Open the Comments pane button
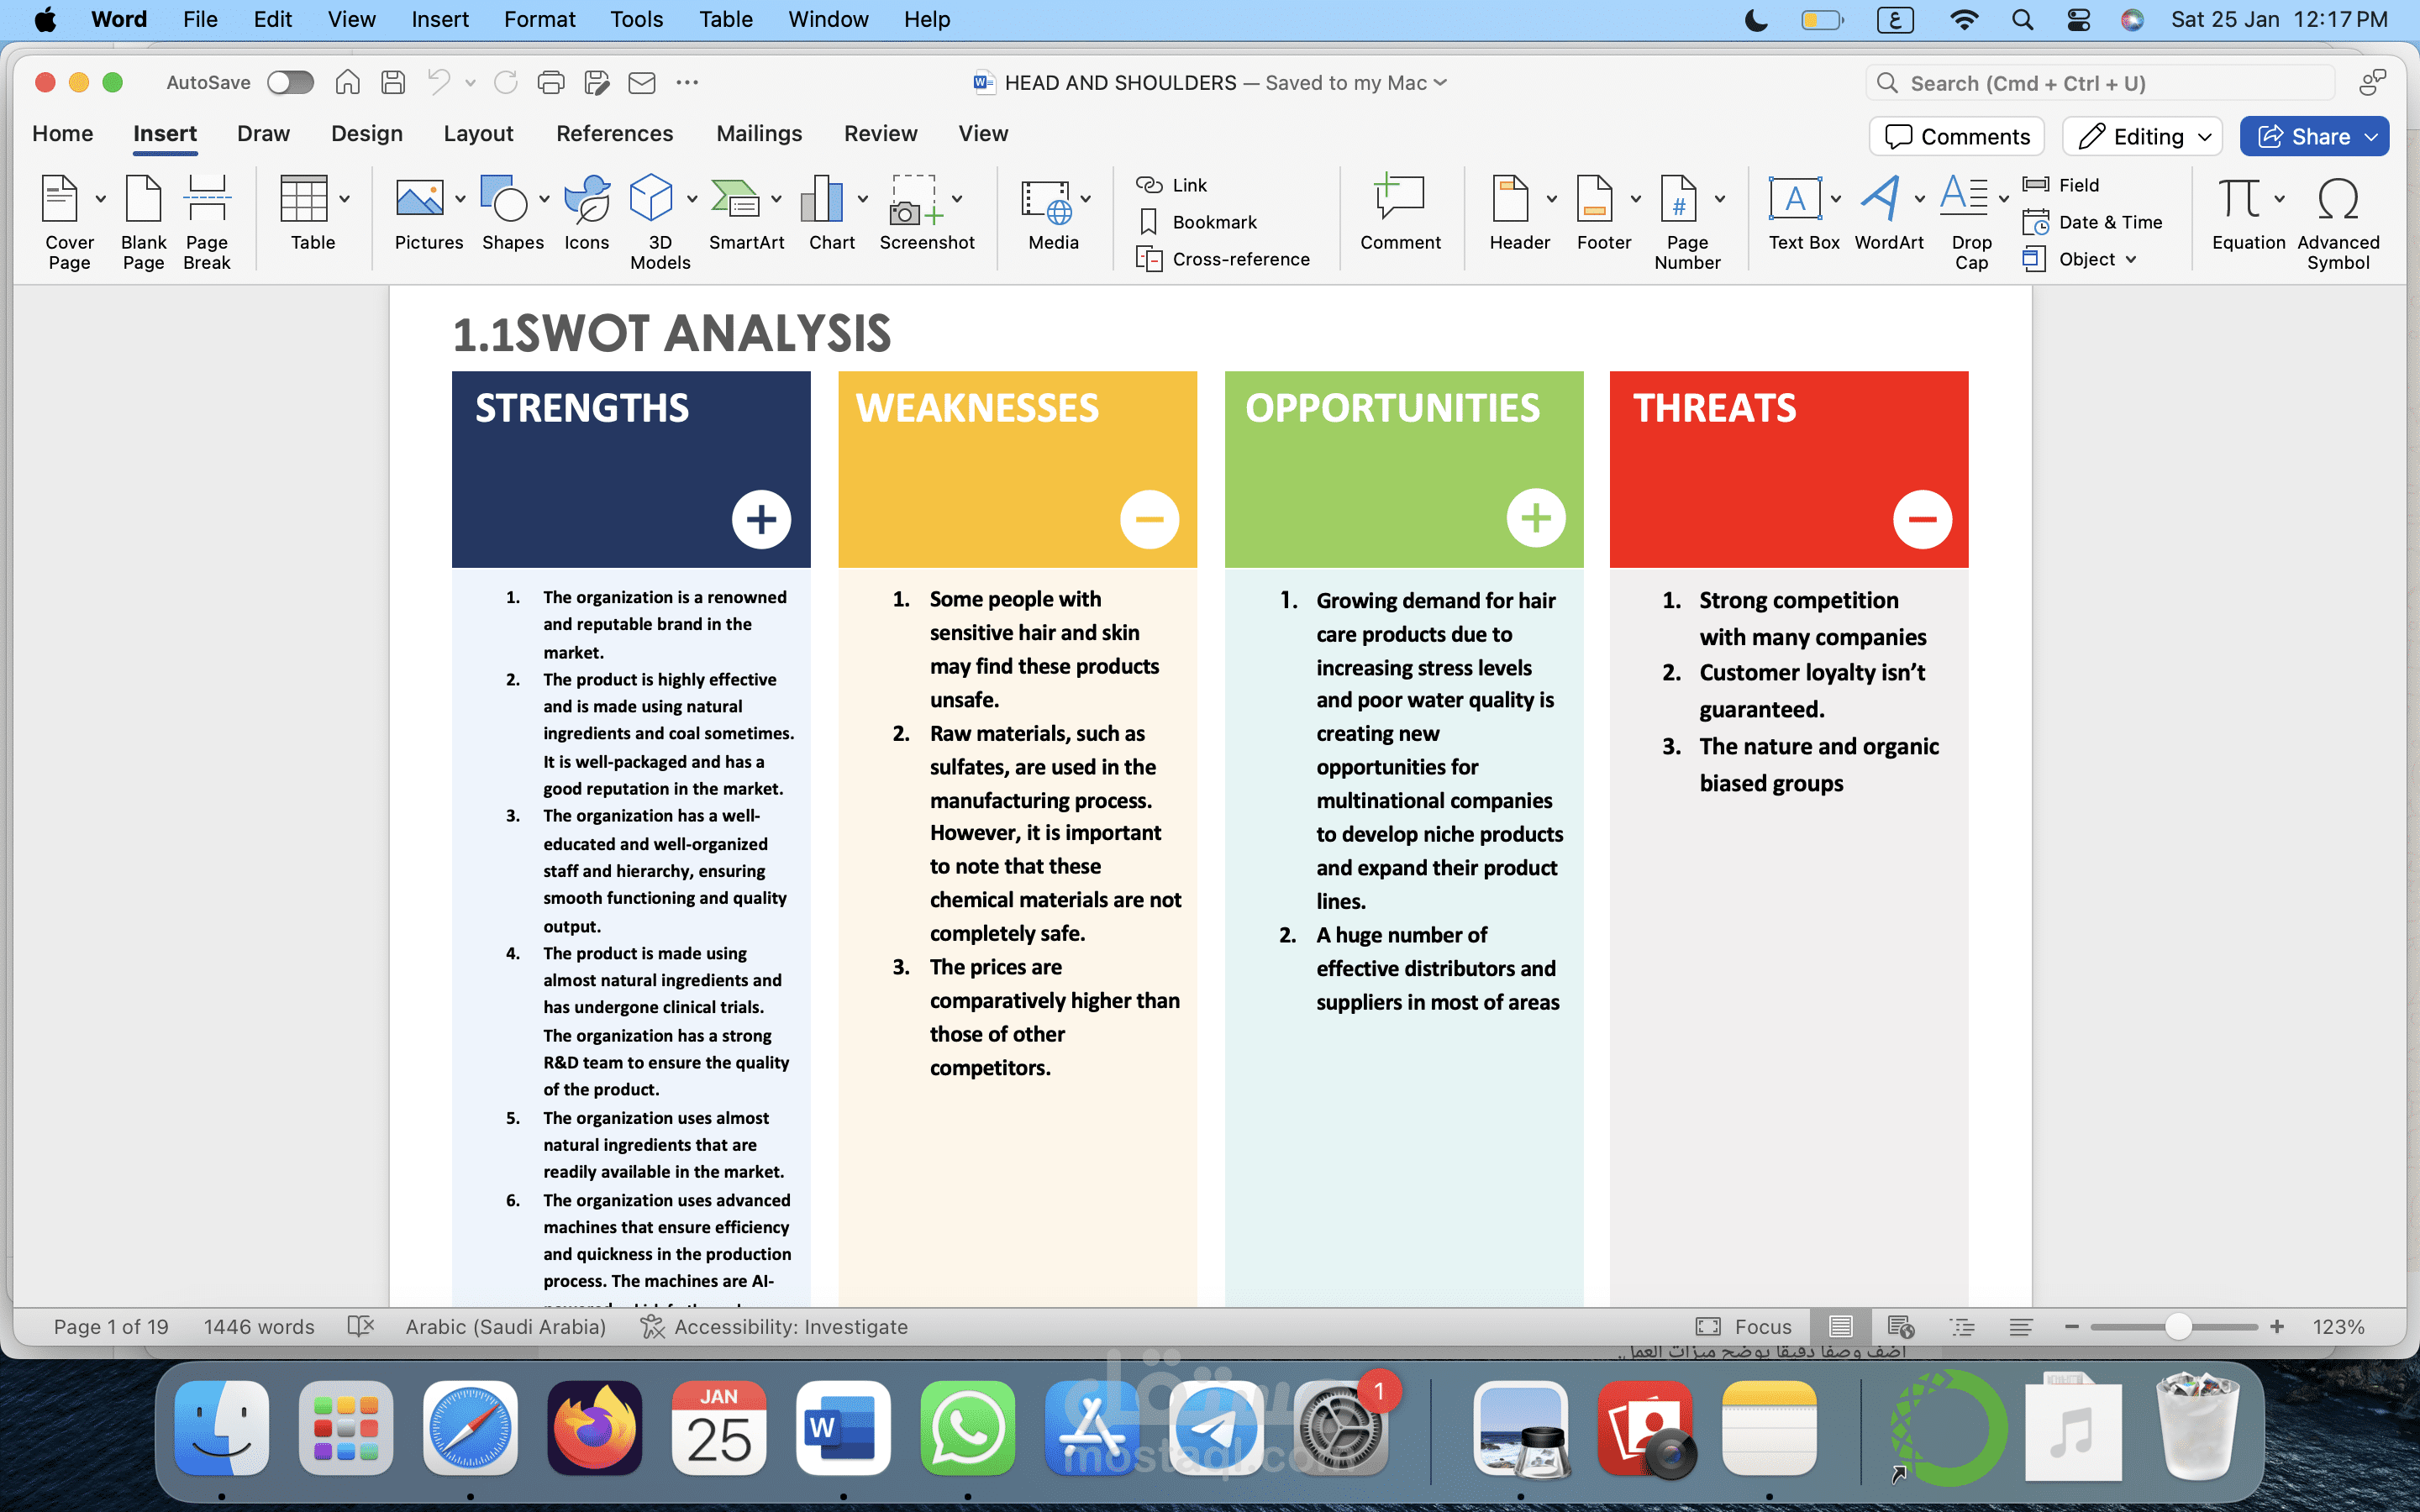 coord(1957,136)
